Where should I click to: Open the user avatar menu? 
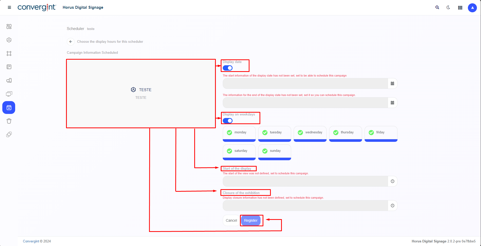click(x=472, y=8)
